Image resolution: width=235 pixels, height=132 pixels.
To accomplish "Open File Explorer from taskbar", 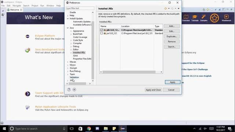I will pyautogui.click(x=106, y=129).
